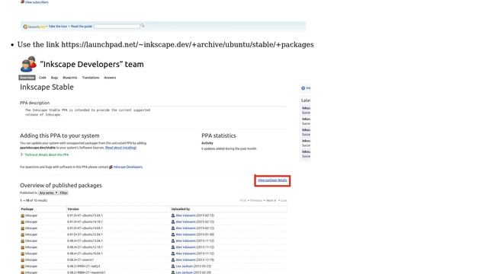488x274 pixels.
Task: Open Alex Valavanis link in ubuntu15.04.1 row
Action: 185,215
